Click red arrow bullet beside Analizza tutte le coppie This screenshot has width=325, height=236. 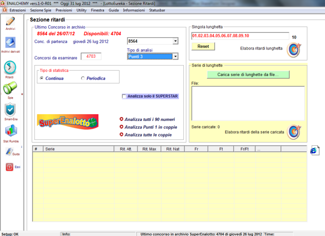click(x=121, y=134)
